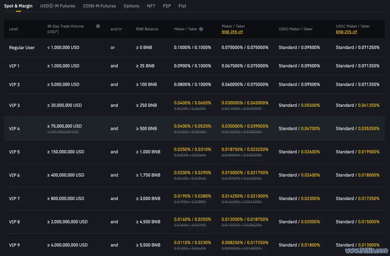Click the VIP 1 level cell
Image resolution: width=390 pixels, height=256 pixels.
pyautogui.click(x=14, y=66)
